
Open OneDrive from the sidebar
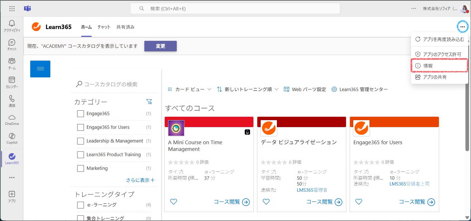pos(12,120)
